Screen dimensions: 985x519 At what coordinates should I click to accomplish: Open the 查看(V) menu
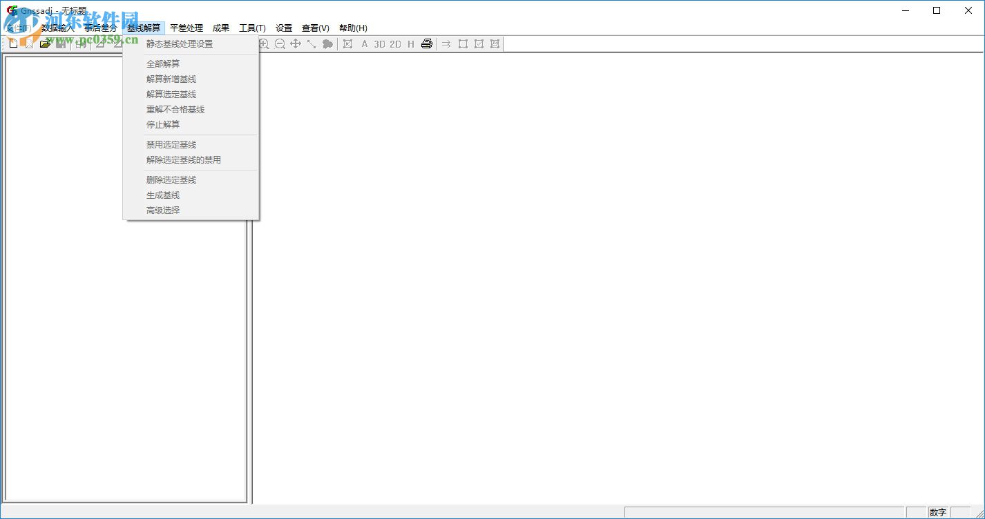pyautogui.click(x=316, y=28)
